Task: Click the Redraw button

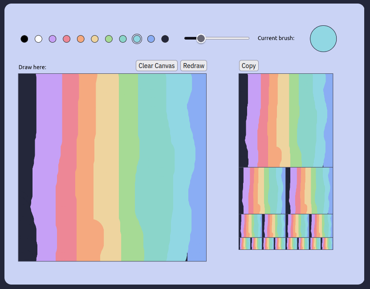Action: pyautogui.click(x=194, y=66)
